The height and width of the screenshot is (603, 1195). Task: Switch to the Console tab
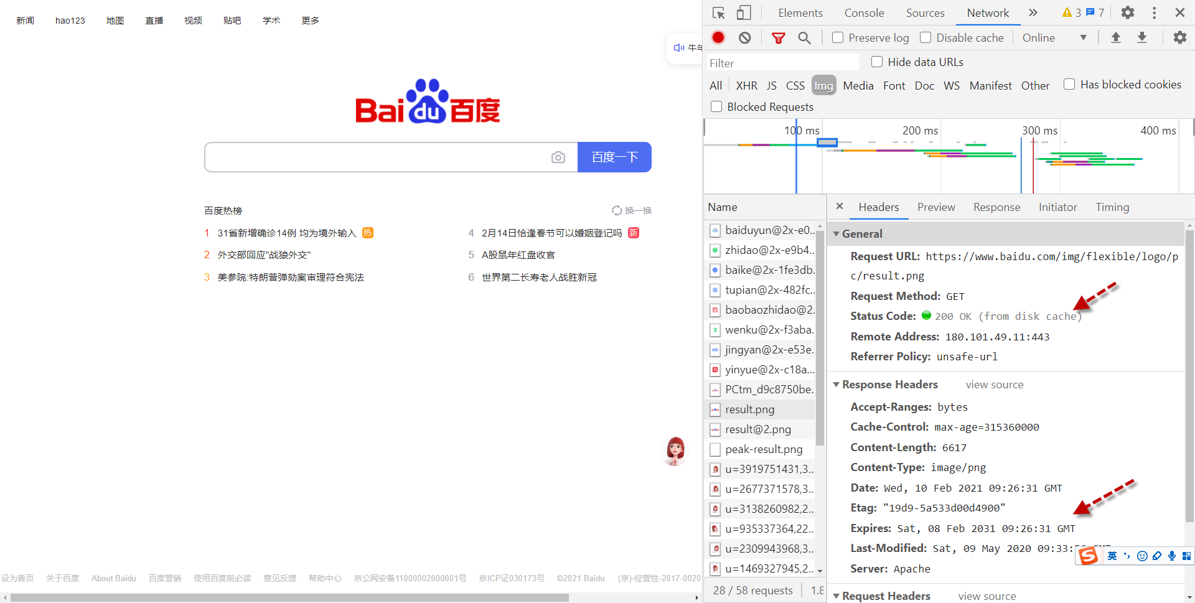pos(864,13)
